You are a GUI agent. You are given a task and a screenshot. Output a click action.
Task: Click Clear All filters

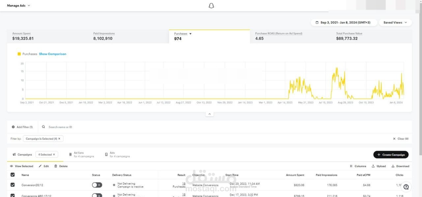pyautogui.click(x=401, y=139)
